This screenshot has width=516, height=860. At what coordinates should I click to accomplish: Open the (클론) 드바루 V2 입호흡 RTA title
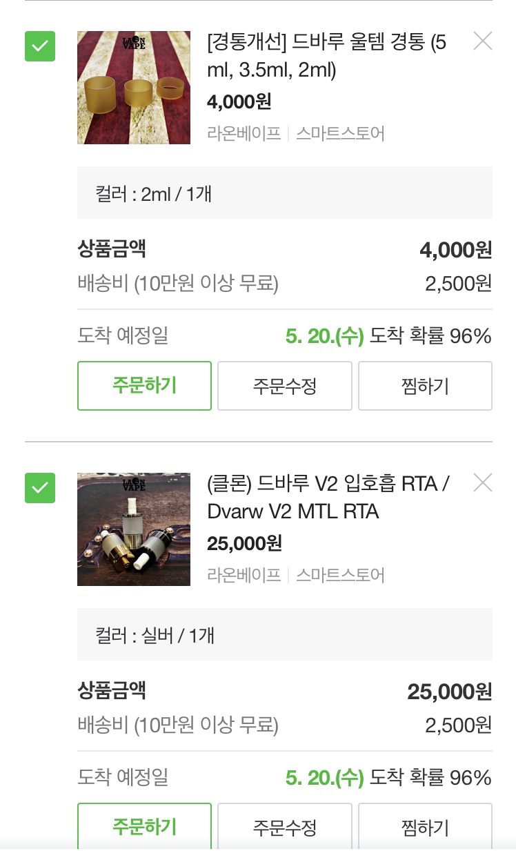[328, 498]
